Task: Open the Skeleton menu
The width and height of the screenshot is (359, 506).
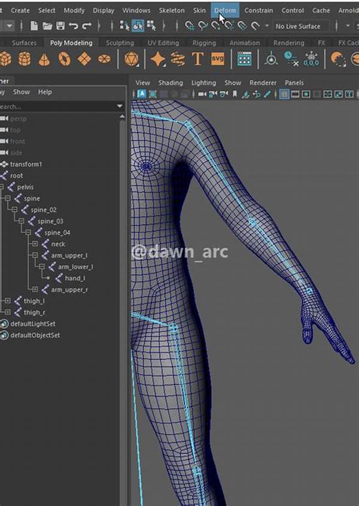Action: click(x=172, y=10)
